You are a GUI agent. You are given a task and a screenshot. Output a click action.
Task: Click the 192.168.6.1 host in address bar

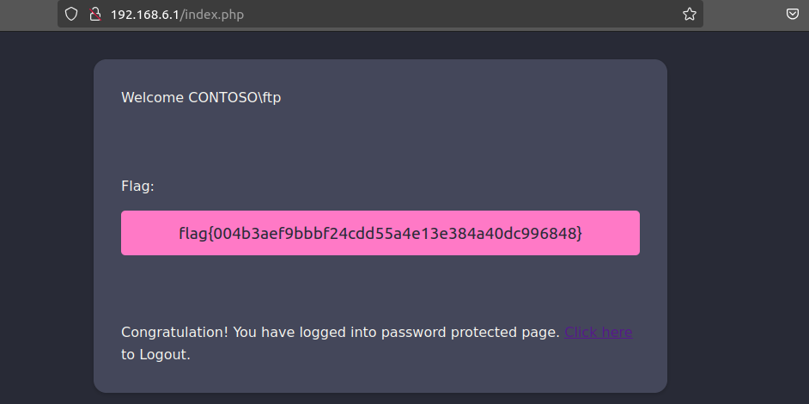(144, 15)
